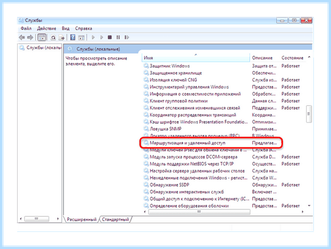Select Кэш шрифтов Windows Presentation Foundation service
331x249 pixels.
coord(199,122)
